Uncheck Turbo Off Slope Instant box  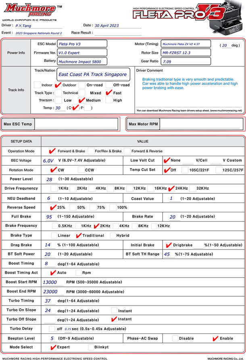[x=114, y=319]
